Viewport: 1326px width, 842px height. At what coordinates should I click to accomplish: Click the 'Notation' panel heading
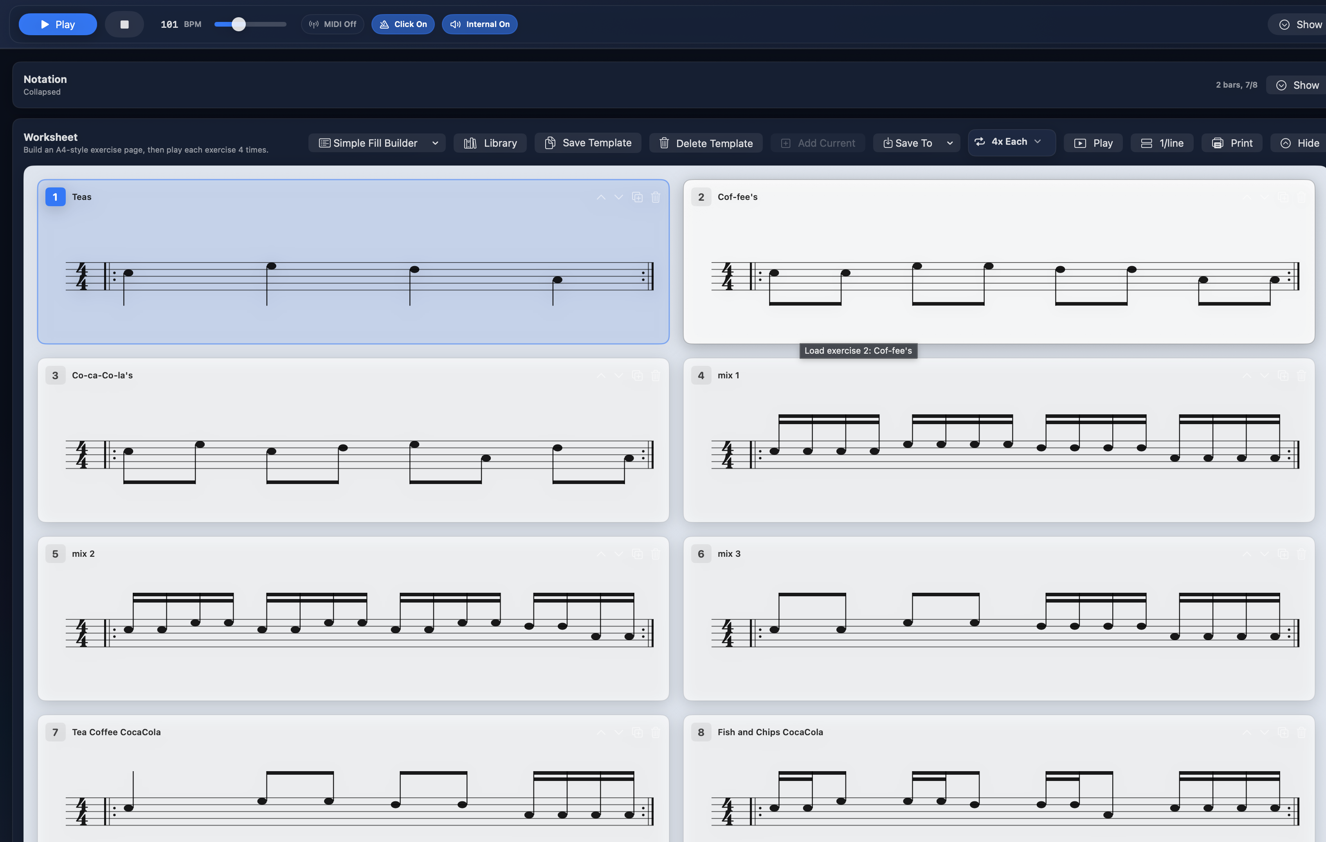(45, 79)
